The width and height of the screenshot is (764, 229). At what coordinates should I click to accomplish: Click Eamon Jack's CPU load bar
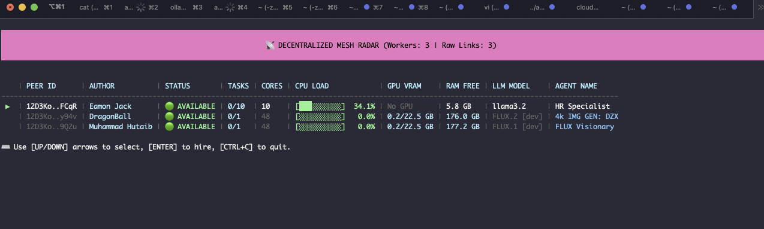(x=320, y=106)
